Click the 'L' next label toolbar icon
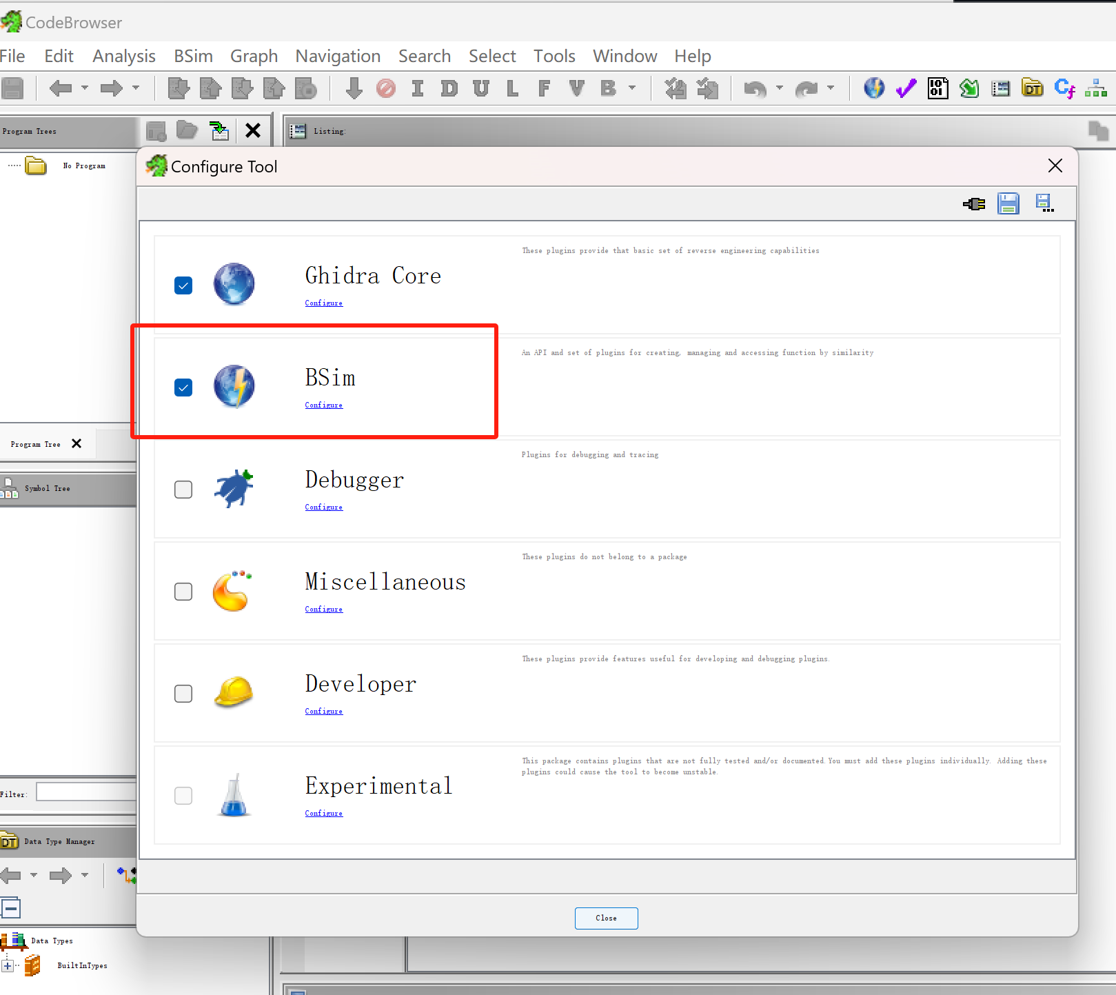Viewport: 1116px width, 995px height. [x=512, y=88]
